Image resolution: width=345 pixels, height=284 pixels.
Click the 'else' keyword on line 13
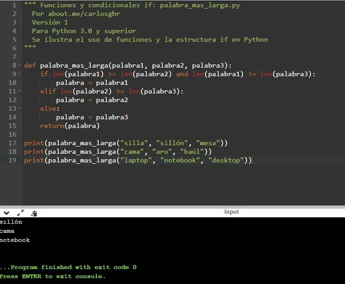[48, 108]
